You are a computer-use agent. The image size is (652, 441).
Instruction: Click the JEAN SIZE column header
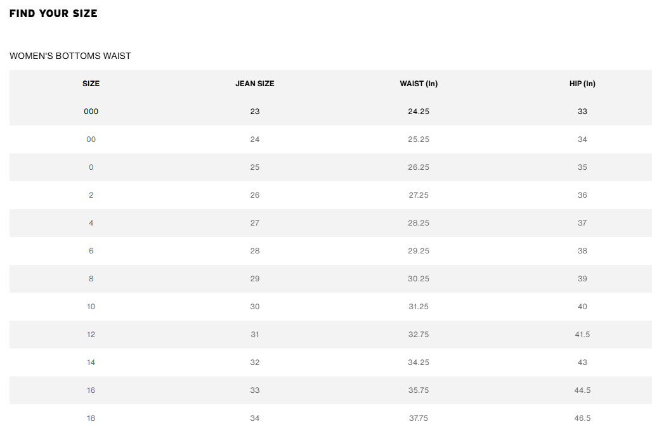click(255, 84)
